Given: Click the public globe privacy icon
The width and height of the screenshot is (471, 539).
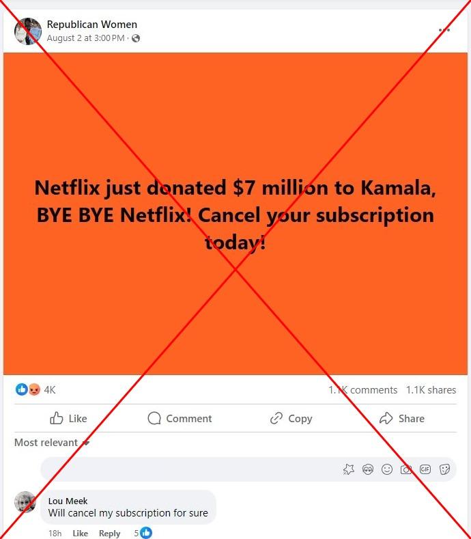Looking at the screenshot, I should click(136, 38).
